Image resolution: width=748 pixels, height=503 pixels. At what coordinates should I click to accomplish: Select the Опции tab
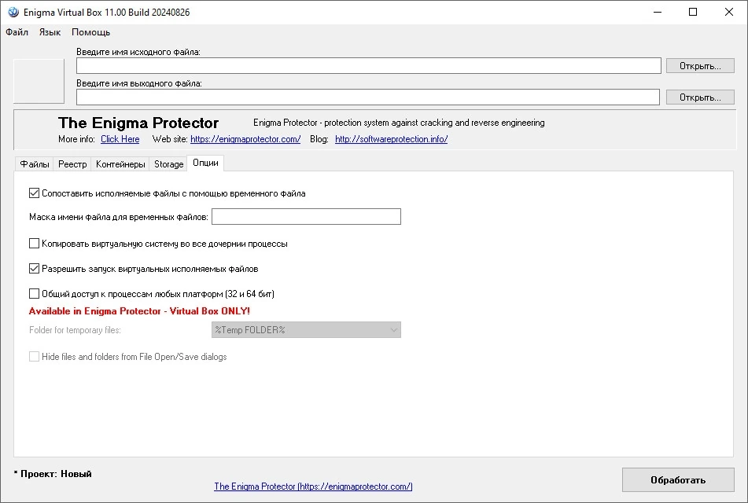tap(205, 163)
